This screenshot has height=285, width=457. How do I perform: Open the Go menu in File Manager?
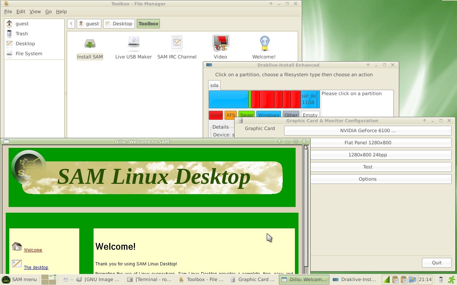click(x=49, y=11)
